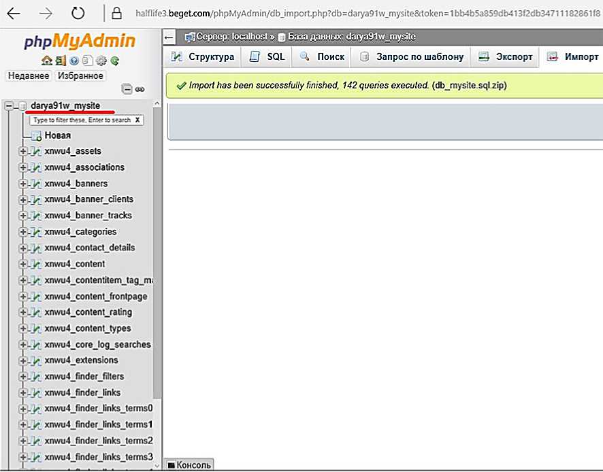The image size is (603, 472).
Task: Open the Консоль button
Action: 189,465
